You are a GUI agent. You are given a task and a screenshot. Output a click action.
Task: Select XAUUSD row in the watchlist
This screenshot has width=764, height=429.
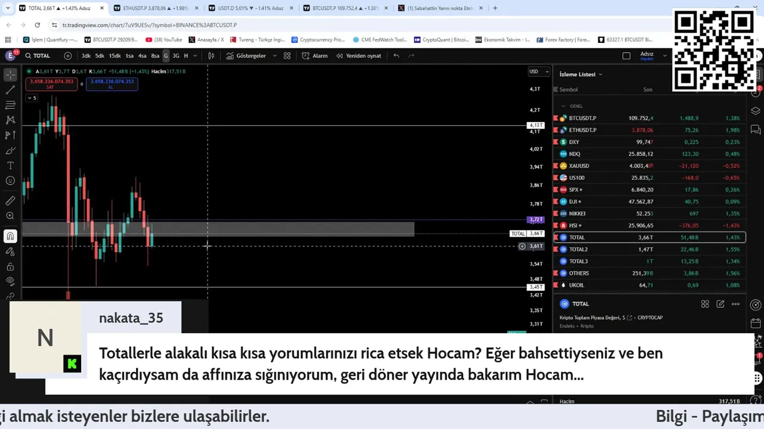(650, 166)
